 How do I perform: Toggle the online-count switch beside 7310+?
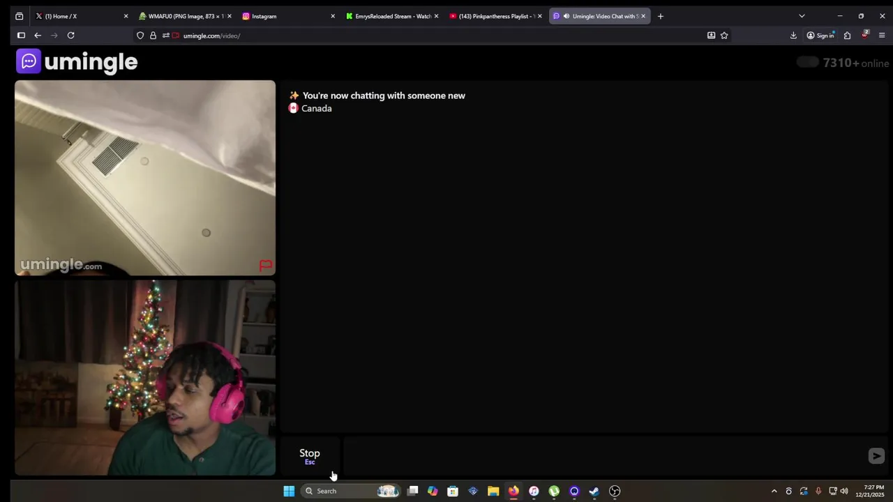[x=807, y=63]
